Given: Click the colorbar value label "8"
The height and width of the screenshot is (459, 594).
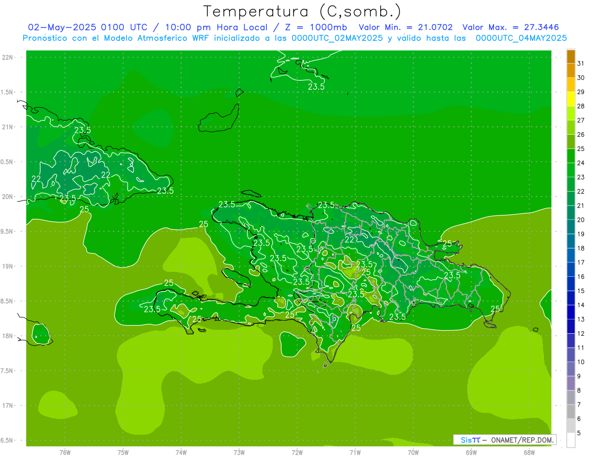Looking at the screenshot, I should click(579, 391).
